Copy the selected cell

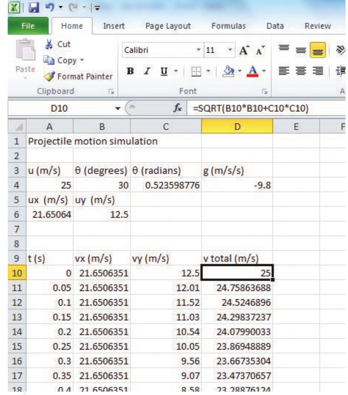(60, 60)
